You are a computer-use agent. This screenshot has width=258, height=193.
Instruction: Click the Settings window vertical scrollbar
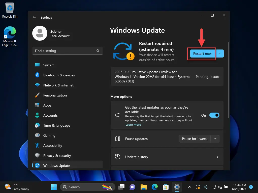tap(229, 80)
